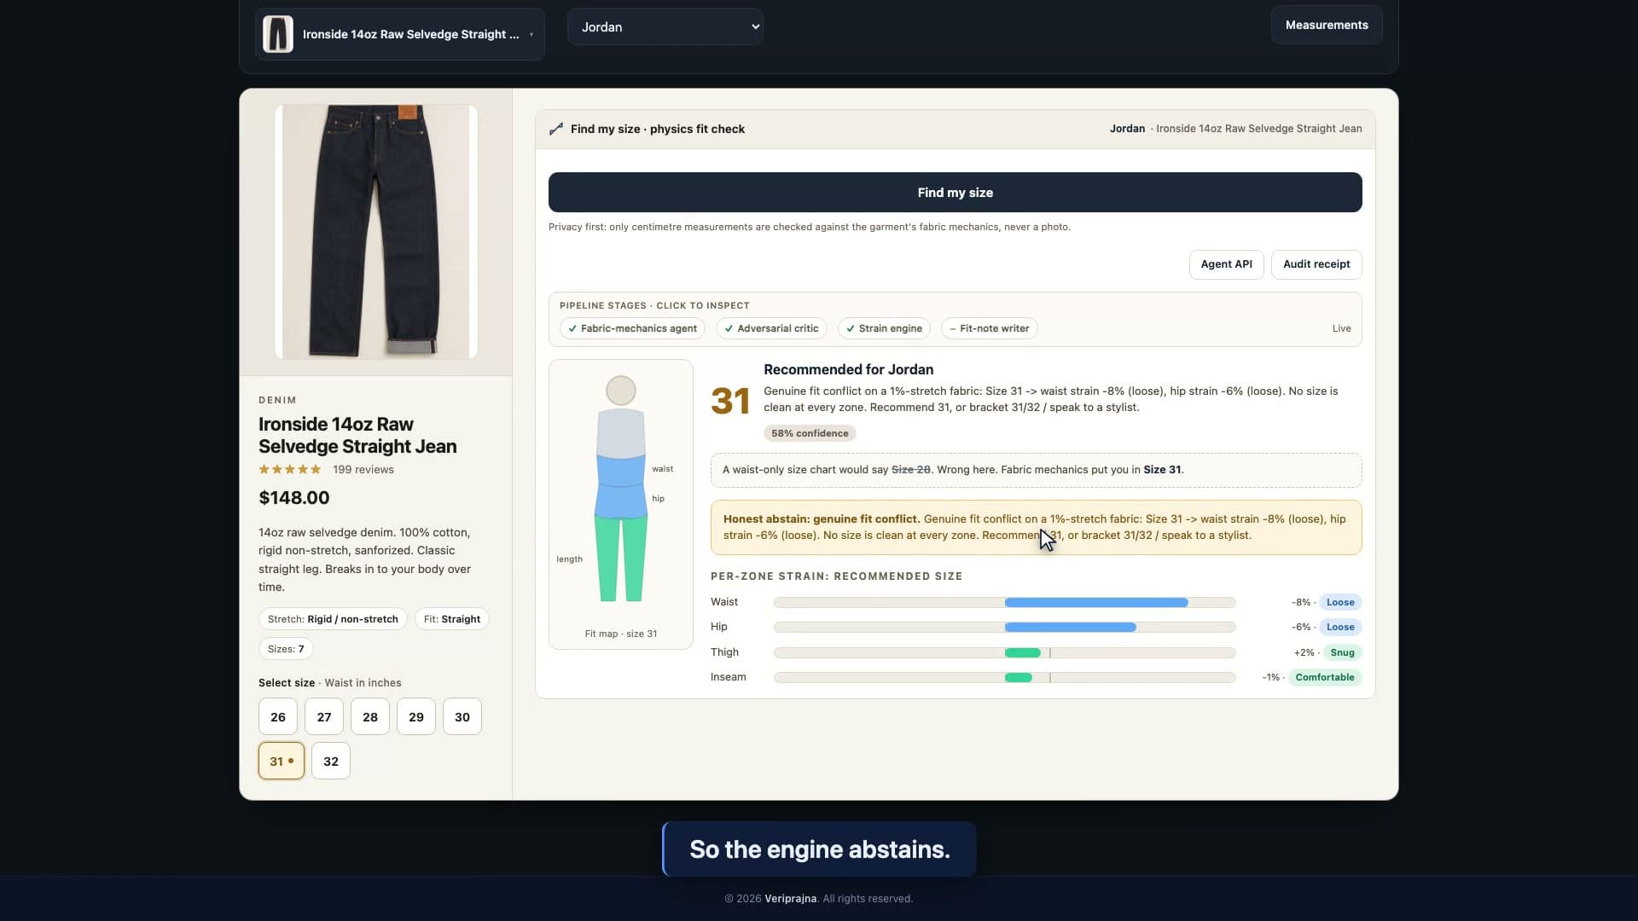The height and width of the screenshot is (921, 1638).
Task: Click the 58% confidence badge
Action: click(x=810, y=433)
